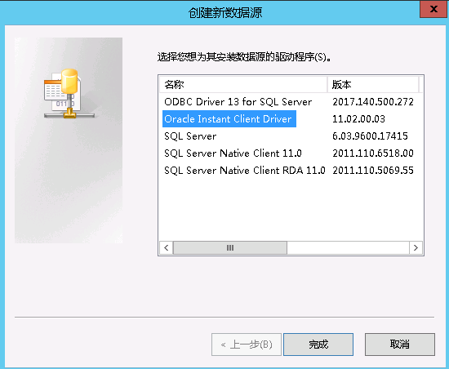Sort by 版本 column header

(373, 85)
